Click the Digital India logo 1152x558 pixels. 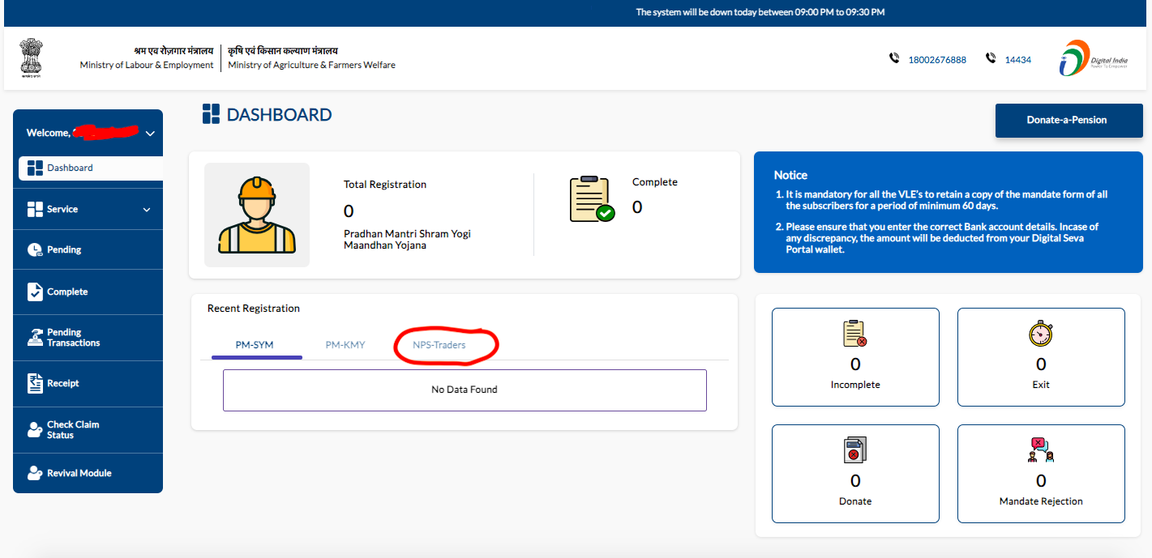1091,58
